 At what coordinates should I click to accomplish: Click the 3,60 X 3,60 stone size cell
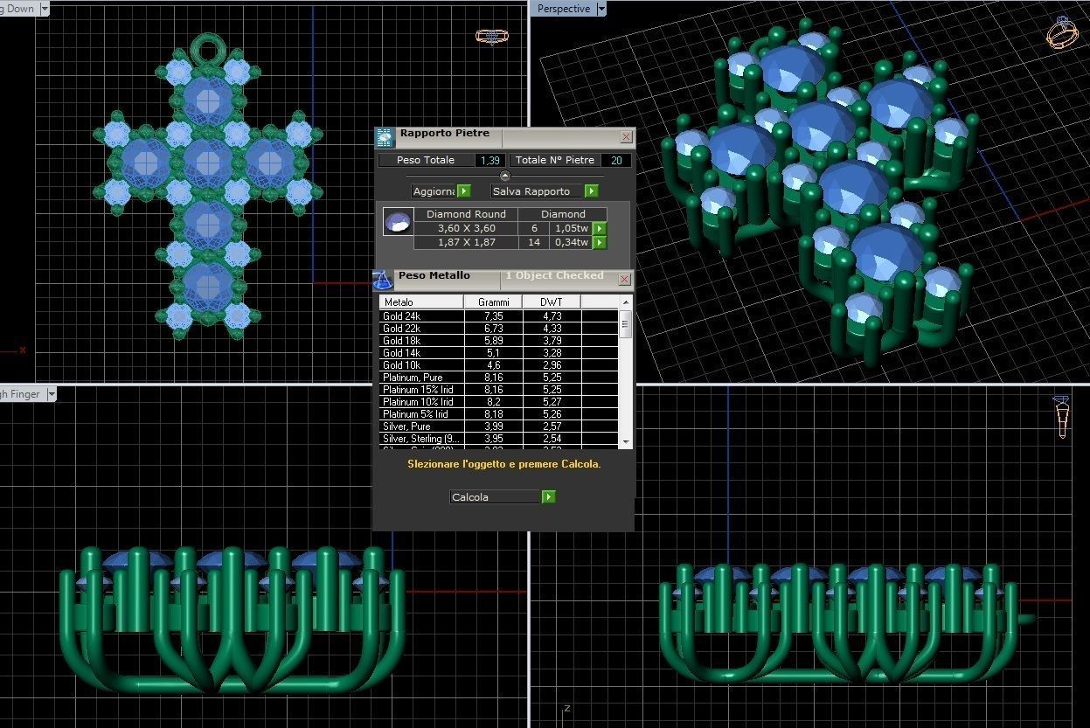(466, 228)
